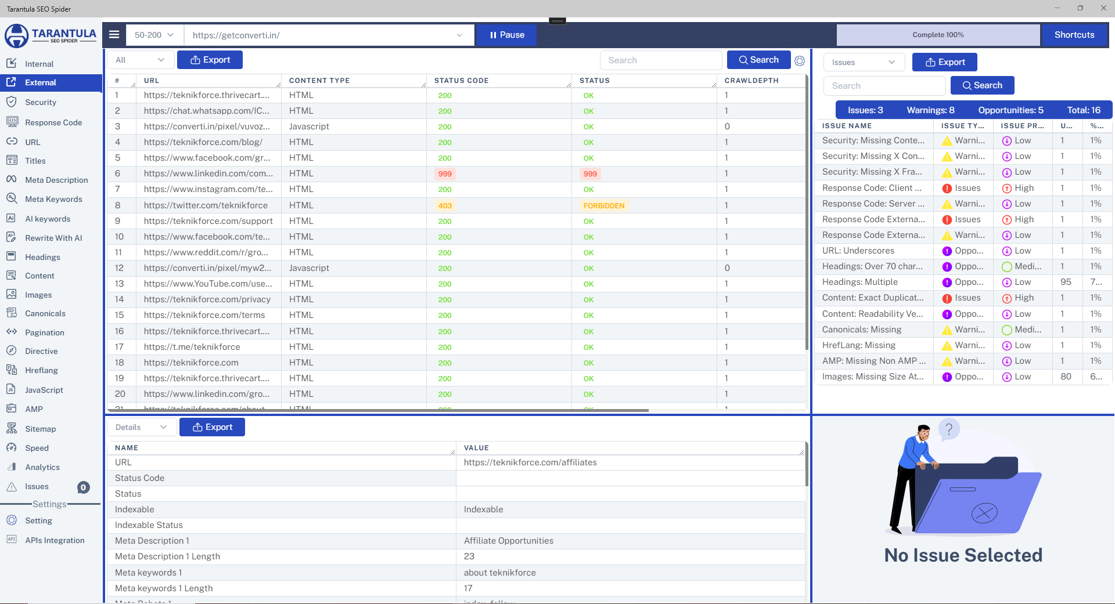Click the APIs Integration icon

point(12,540)
